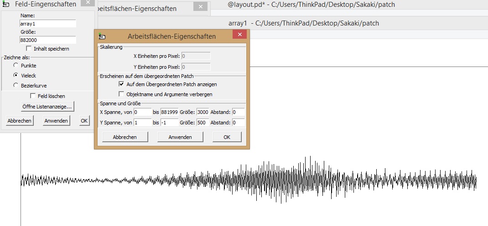This screenshot has width=488, height=226.
Task: Uncheck 'Auf dem Übergeordneten Patch anzeigen'
Action: pos(121,84)
